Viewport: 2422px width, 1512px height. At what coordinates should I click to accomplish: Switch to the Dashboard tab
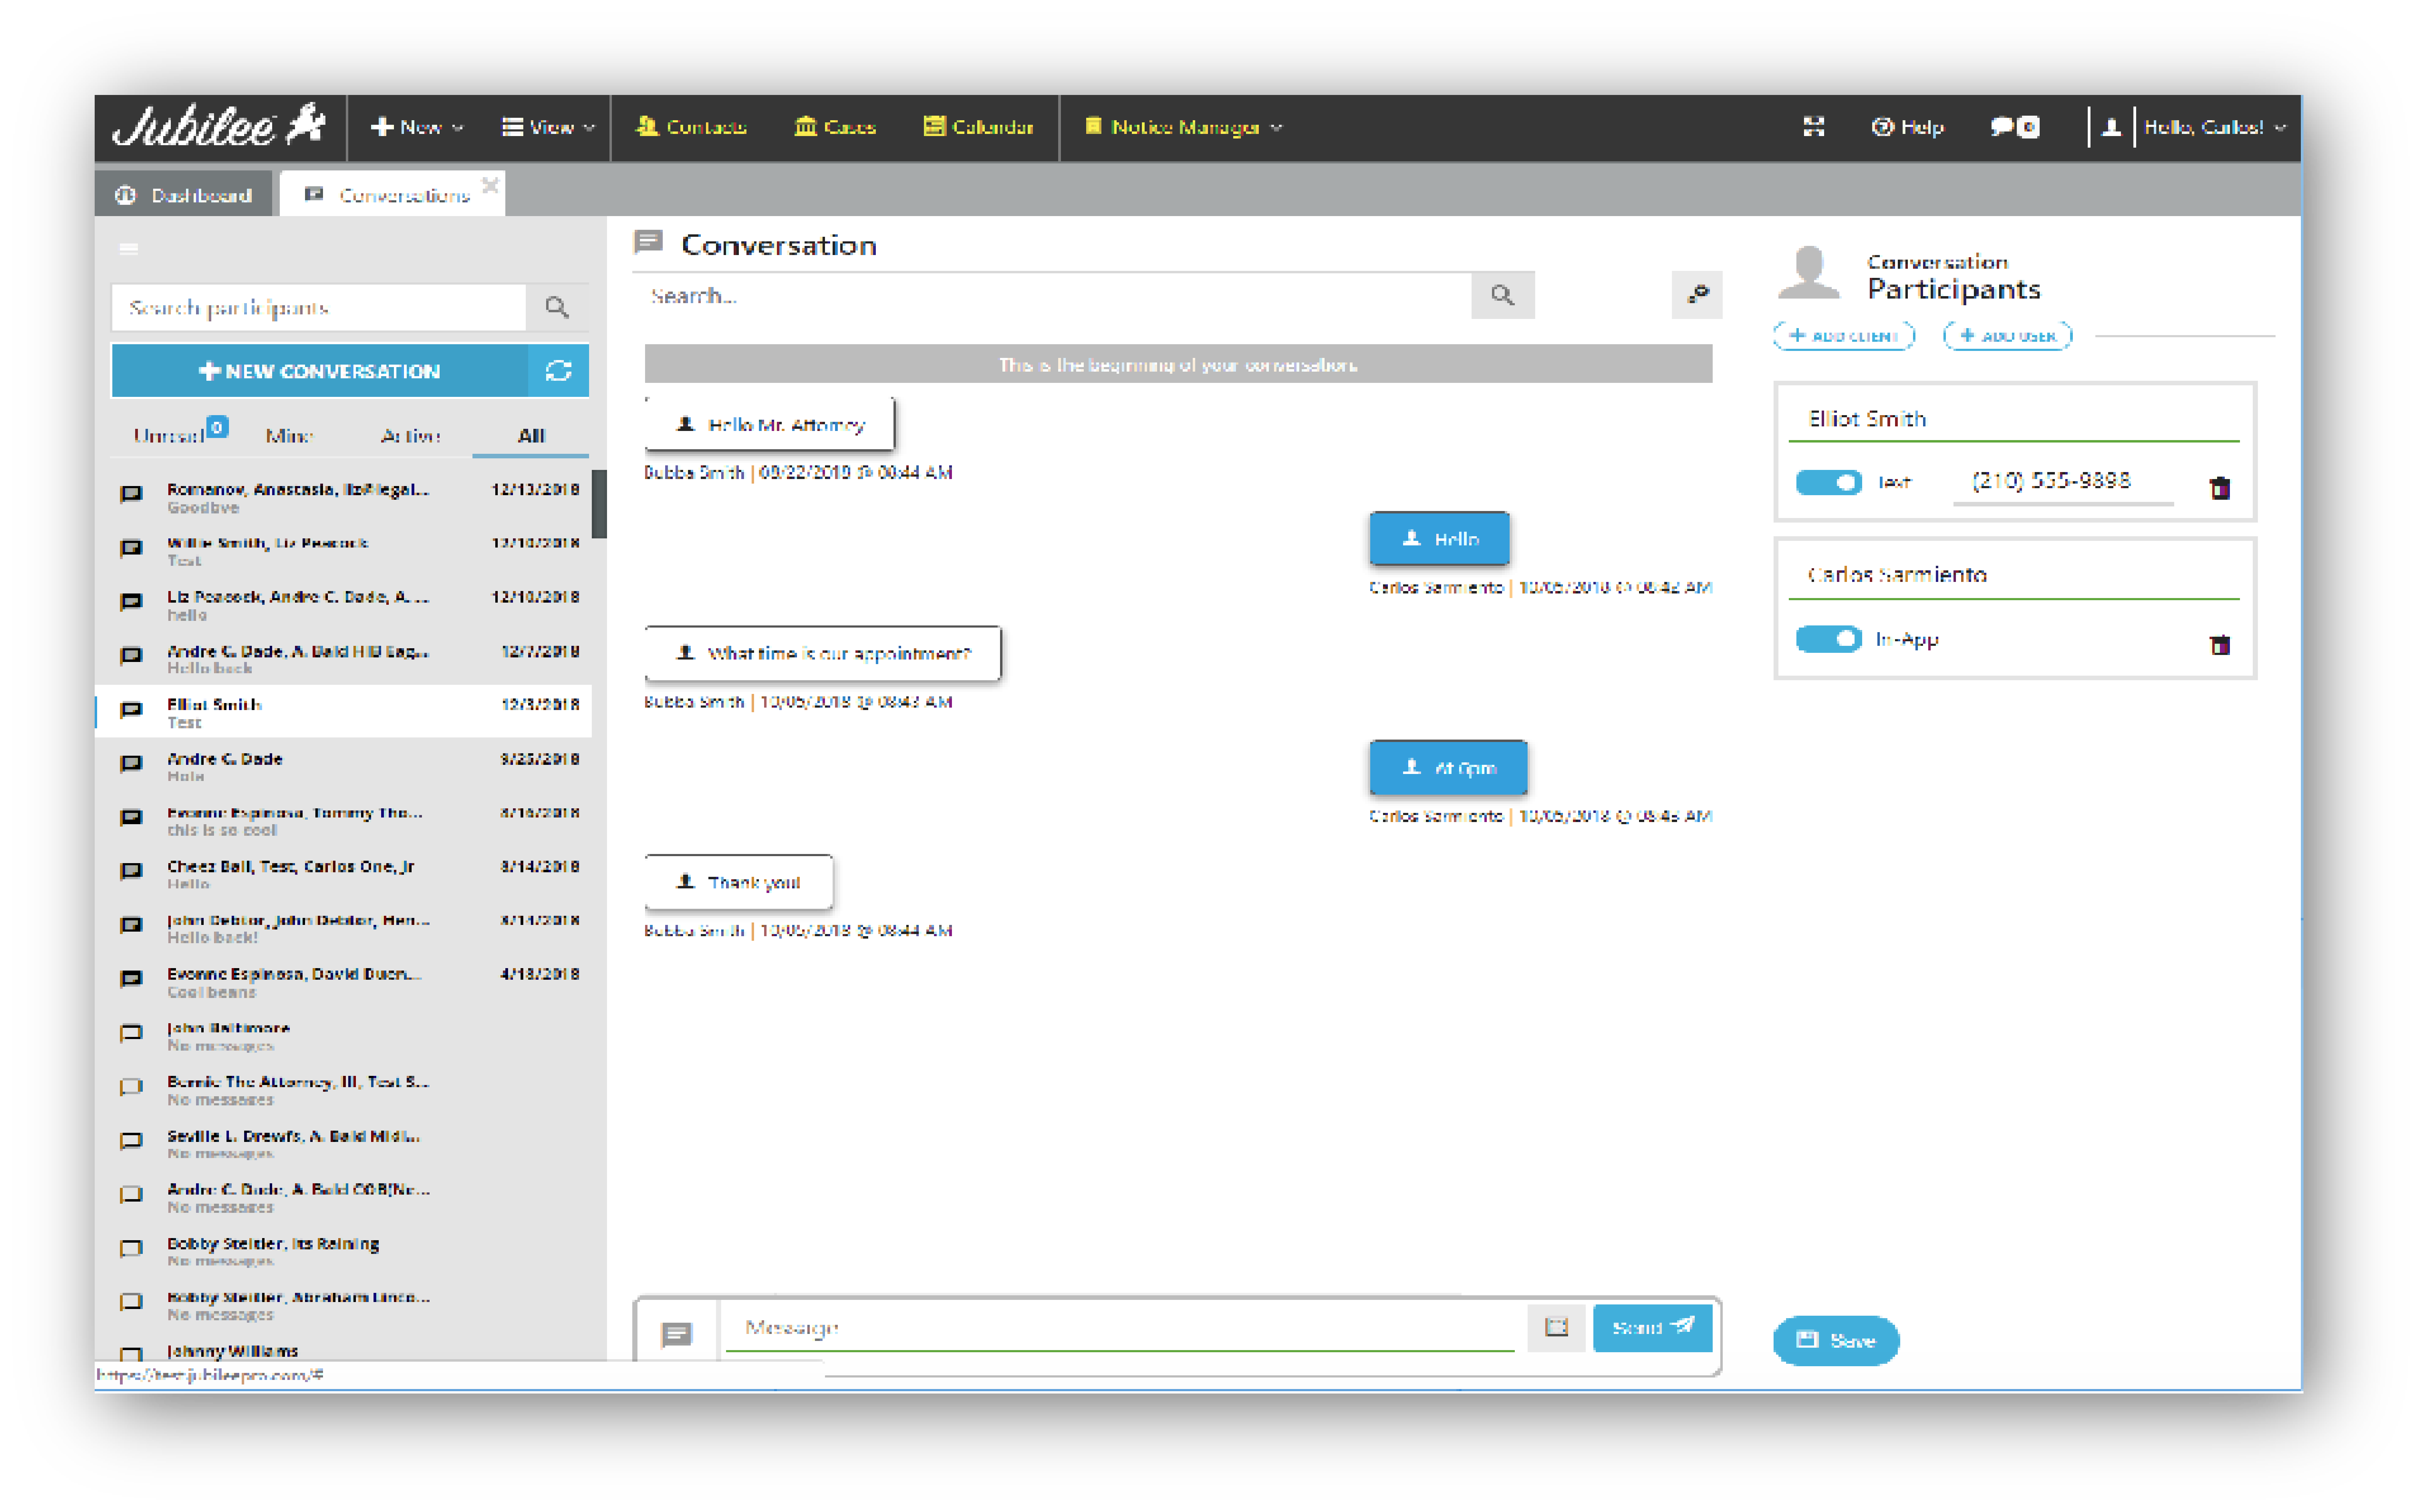[x=184, y=195]
